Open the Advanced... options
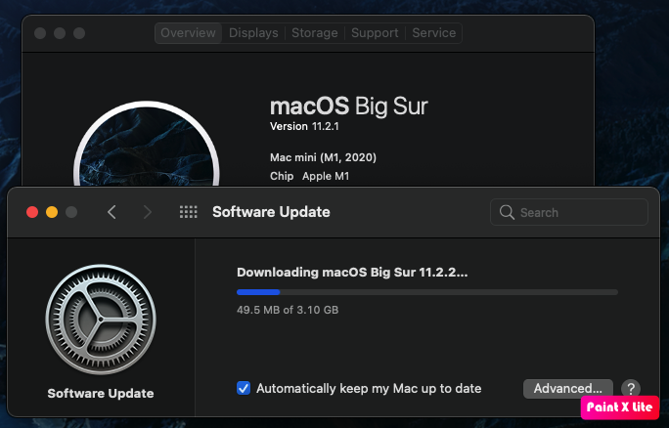The image size is (669, 428). point(568,389)
